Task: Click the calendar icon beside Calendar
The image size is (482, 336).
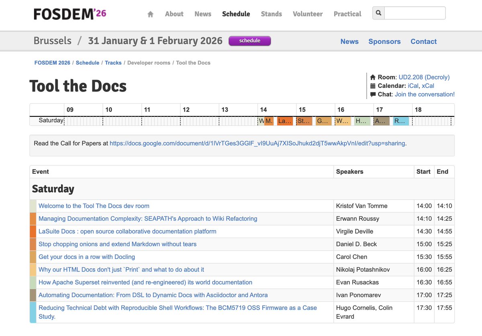Action: (x=373, y=86)
